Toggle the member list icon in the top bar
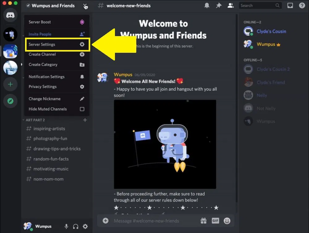309x233 pixels. (231, 5)
